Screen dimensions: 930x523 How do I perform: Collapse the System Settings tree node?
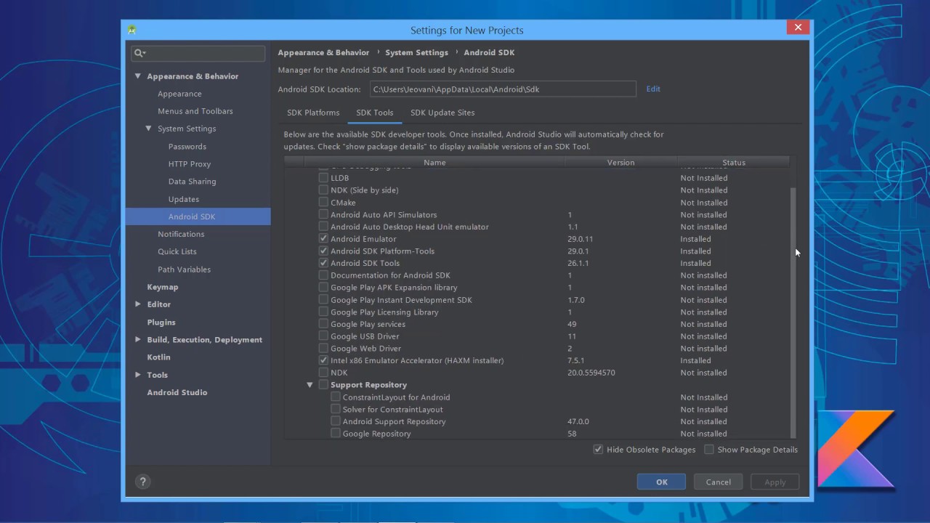click(x=148, y=129)
